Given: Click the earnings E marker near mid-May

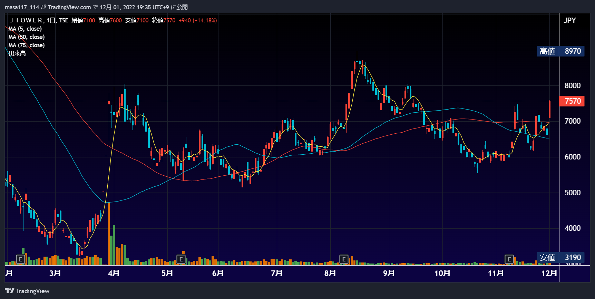Looking at the screenshot, I should (x=181, y=259).
